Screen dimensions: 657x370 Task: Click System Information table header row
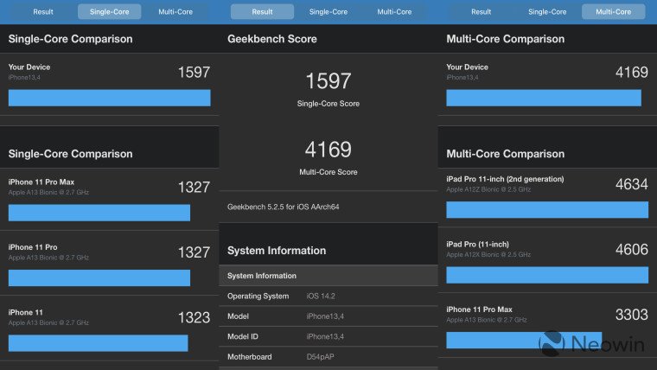328,276
